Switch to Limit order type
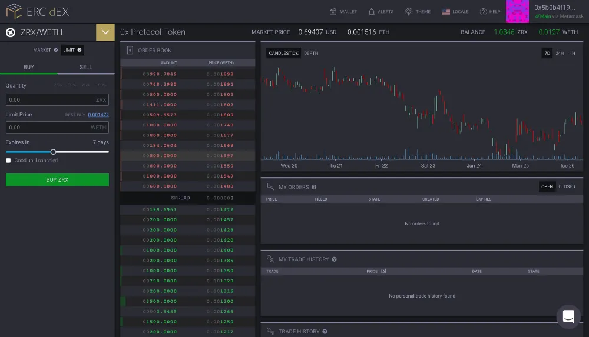Screen dimensions: 589x337 tap(72, 50)
